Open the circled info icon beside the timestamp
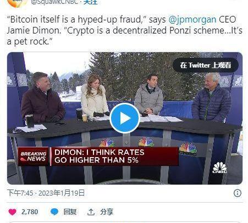This screenshot has width=248, height=223. [238, 193]
